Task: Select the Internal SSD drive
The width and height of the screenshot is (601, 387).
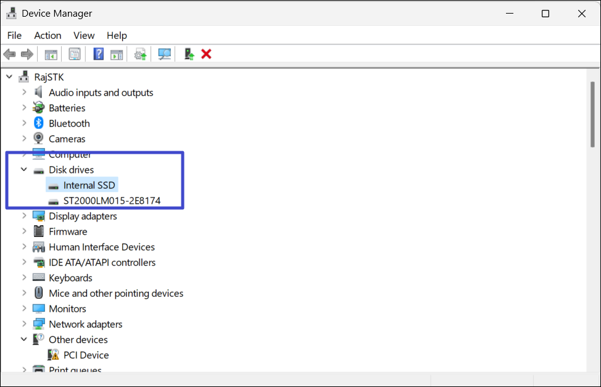Action: tap(89, 185)
